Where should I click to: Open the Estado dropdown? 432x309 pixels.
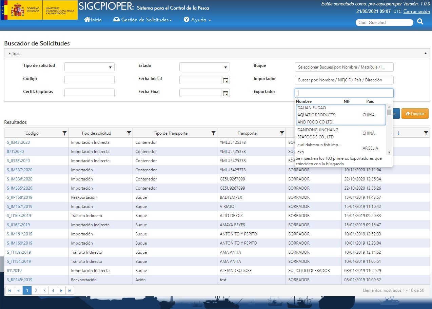click(204, 67)
